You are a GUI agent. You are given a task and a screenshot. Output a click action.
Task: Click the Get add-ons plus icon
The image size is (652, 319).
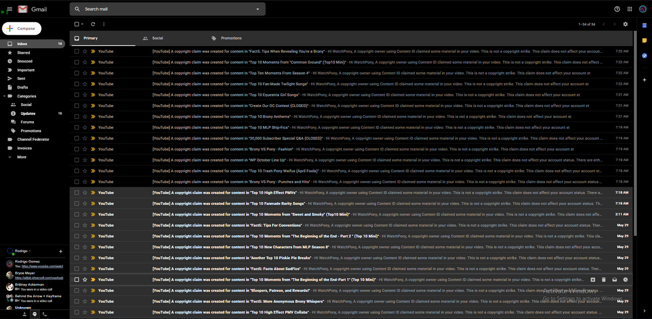644,80
